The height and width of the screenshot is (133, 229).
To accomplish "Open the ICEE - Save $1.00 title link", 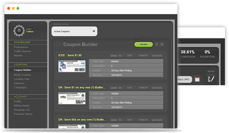I will (x=70, y=55).
